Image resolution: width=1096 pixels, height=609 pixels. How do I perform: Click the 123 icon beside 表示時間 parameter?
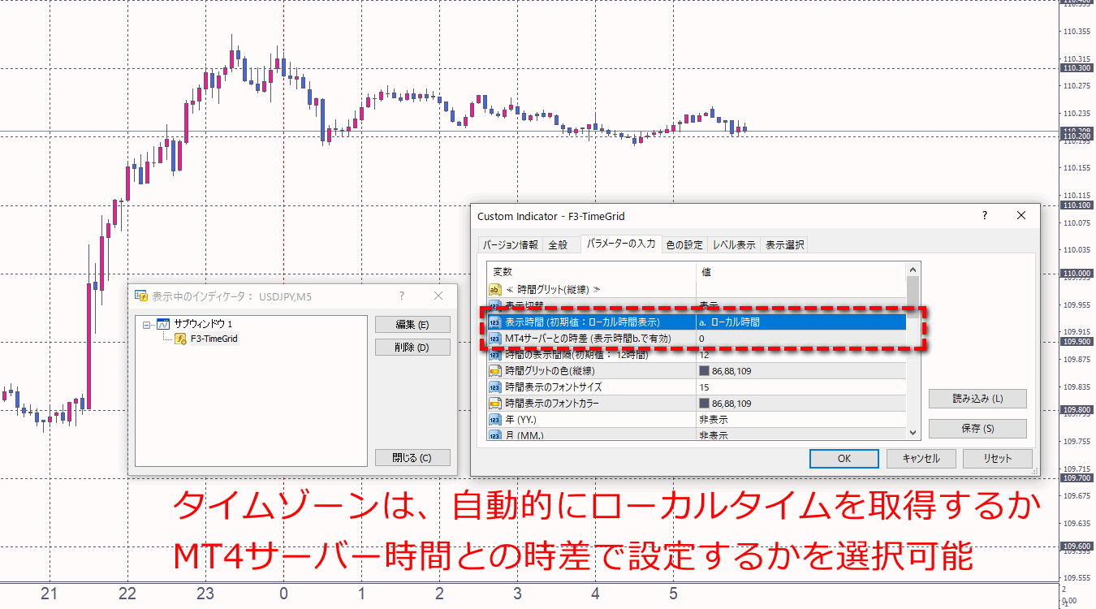point(494,320)
